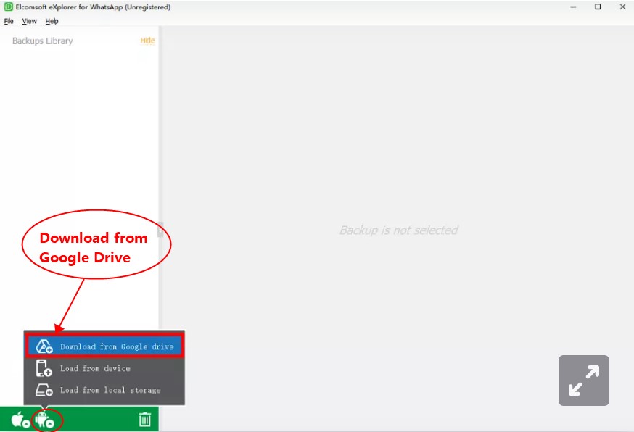Pick the Load from local storage entry
This screenshot has width=634, height=432.
point(110,390)
